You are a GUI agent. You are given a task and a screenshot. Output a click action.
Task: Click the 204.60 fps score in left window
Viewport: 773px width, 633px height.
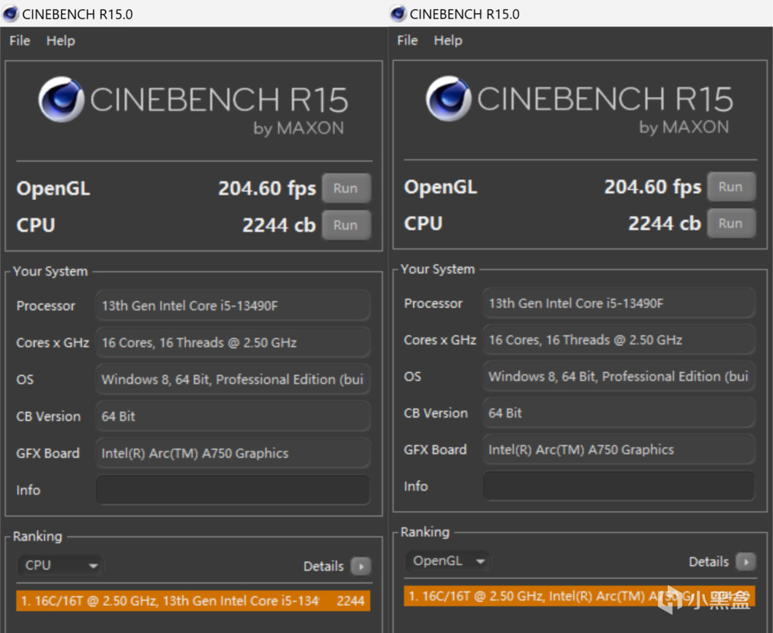coord(267,188)
